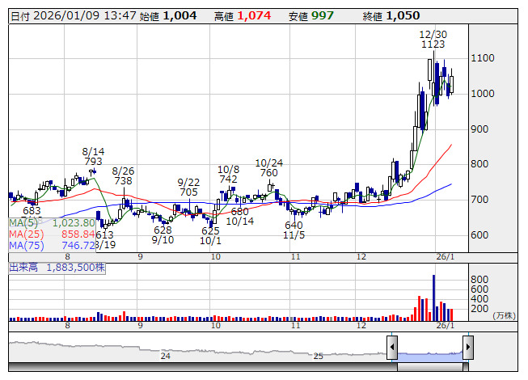The height and width of the screenshot is (380, 528).
Task: Click the blue selected range in overview
Action: click(429, 349)
